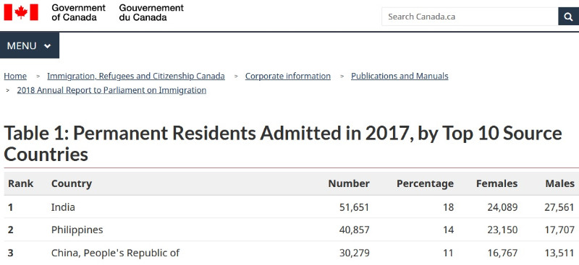Open 2018 Annual Report to Parliament link
579x265 pixels.
pos(111,90)
